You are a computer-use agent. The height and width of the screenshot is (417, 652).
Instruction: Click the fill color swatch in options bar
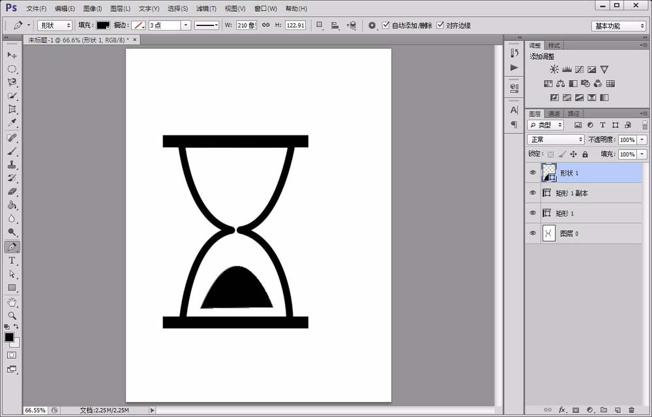103,25
